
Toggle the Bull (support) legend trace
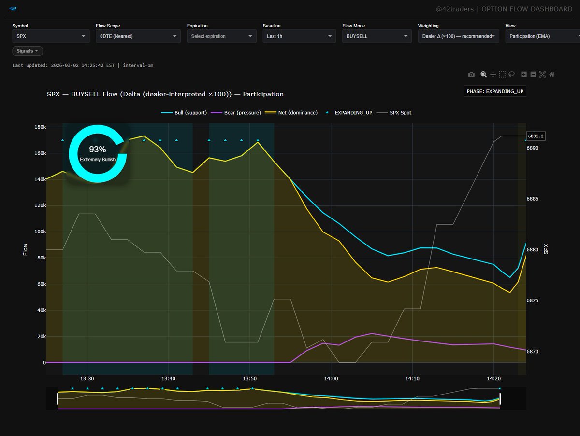click(184, 113)
